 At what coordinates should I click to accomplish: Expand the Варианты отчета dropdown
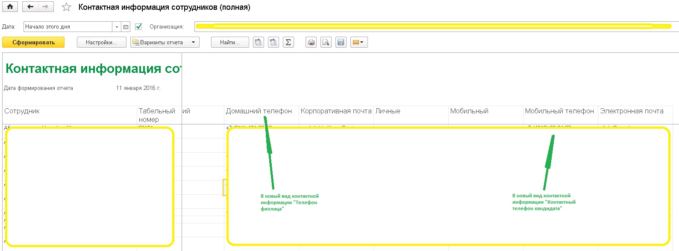point(193,42)
